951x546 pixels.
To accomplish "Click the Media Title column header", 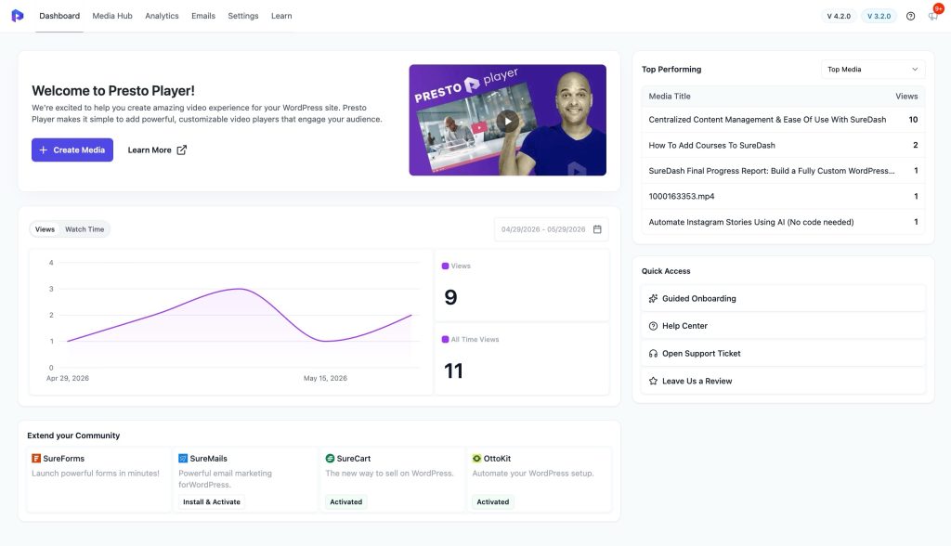I will pos(670,96).
